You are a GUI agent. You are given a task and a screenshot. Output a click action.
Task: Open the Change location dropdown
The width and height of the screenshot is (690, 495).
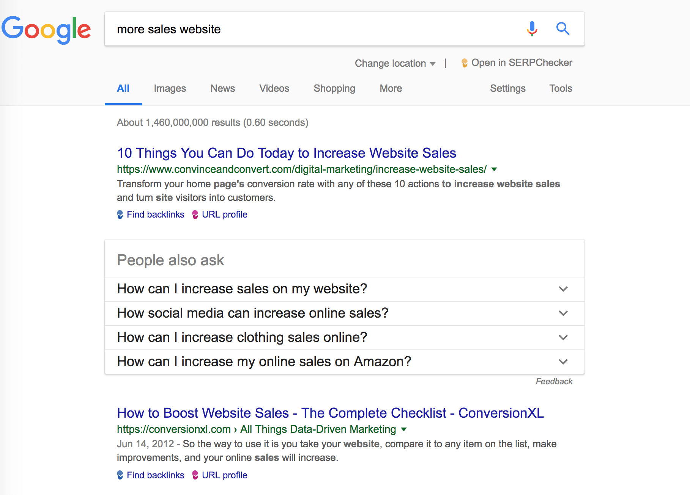pos(395,63)
